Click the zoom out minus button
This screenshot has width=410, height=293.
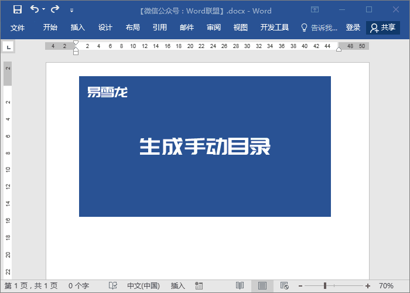pyautogui.click(x=300, y=286)
